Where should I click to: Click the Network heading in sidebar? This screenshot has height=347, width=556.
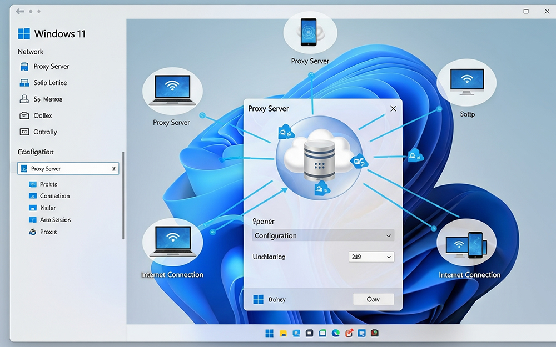pos(31,52)
